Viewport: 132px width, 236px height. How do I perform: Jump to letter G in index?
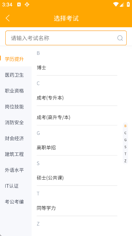[125, 140]
